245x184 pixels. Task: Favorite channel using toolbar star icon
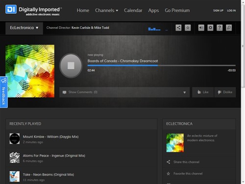pos(188,27)
